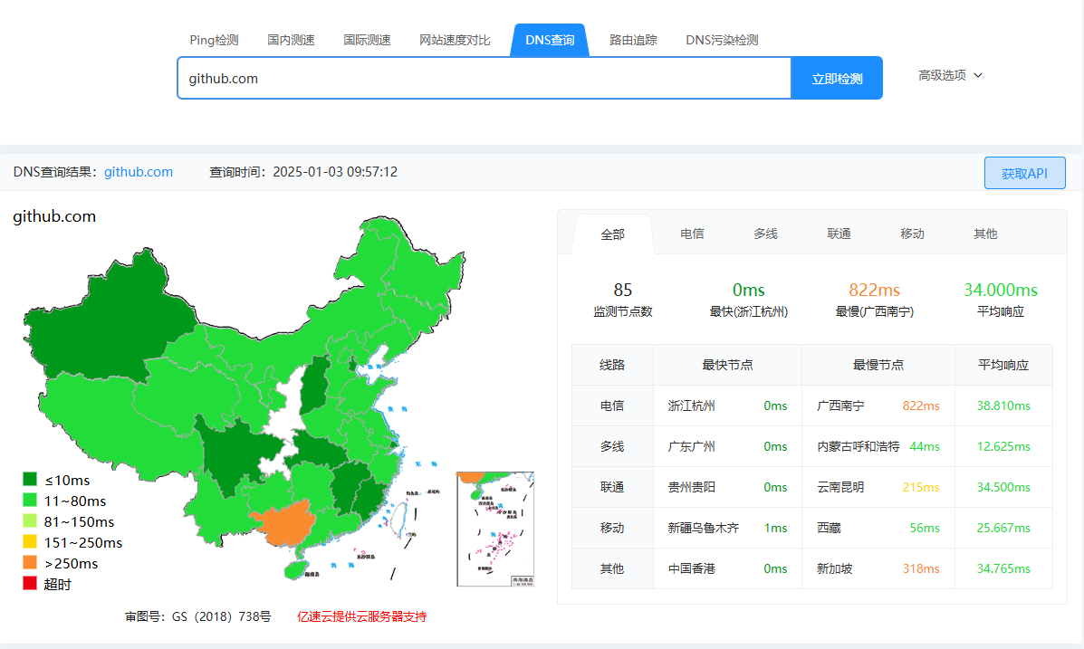Click the 12.625ms average value
This screenshot has height=649, width=1084.
click(1003, 446)
